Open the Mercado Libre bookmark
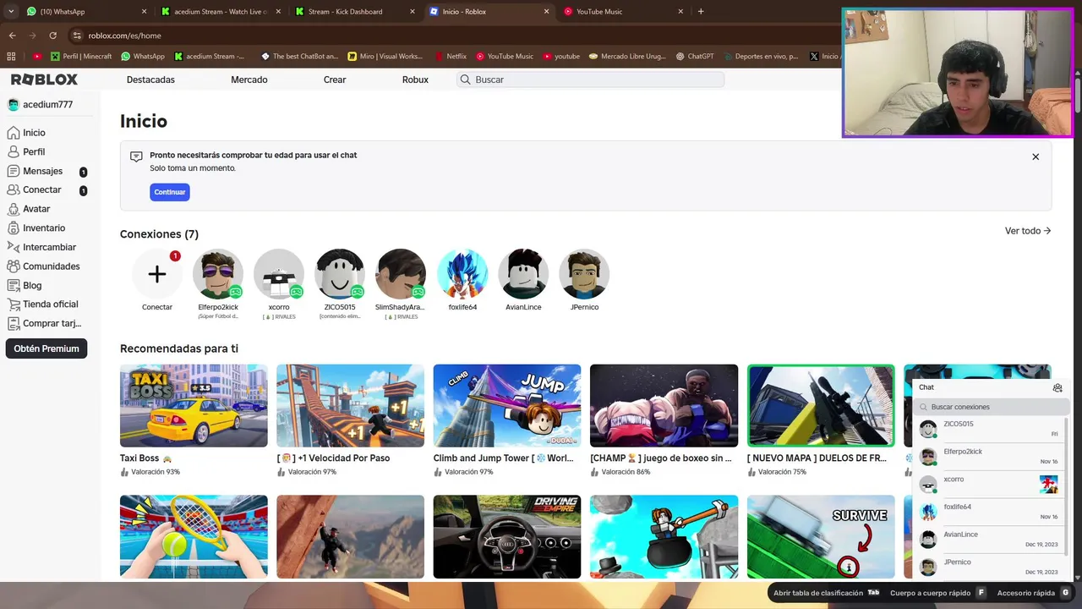Image resolution: width=1082 pixels, height=609 pixels. tap(628, 56)
